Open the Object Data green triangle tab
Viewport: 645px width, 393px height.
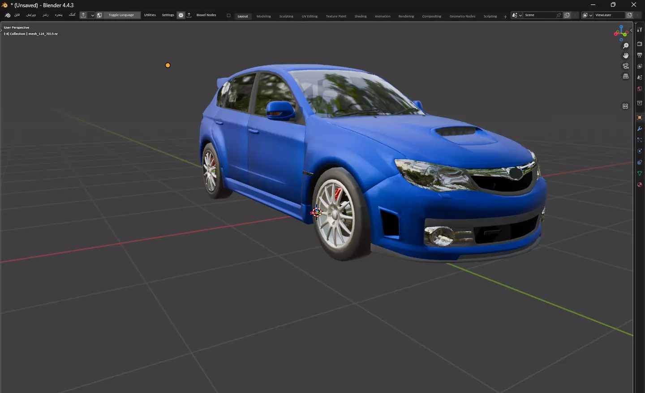pos(640,173)
